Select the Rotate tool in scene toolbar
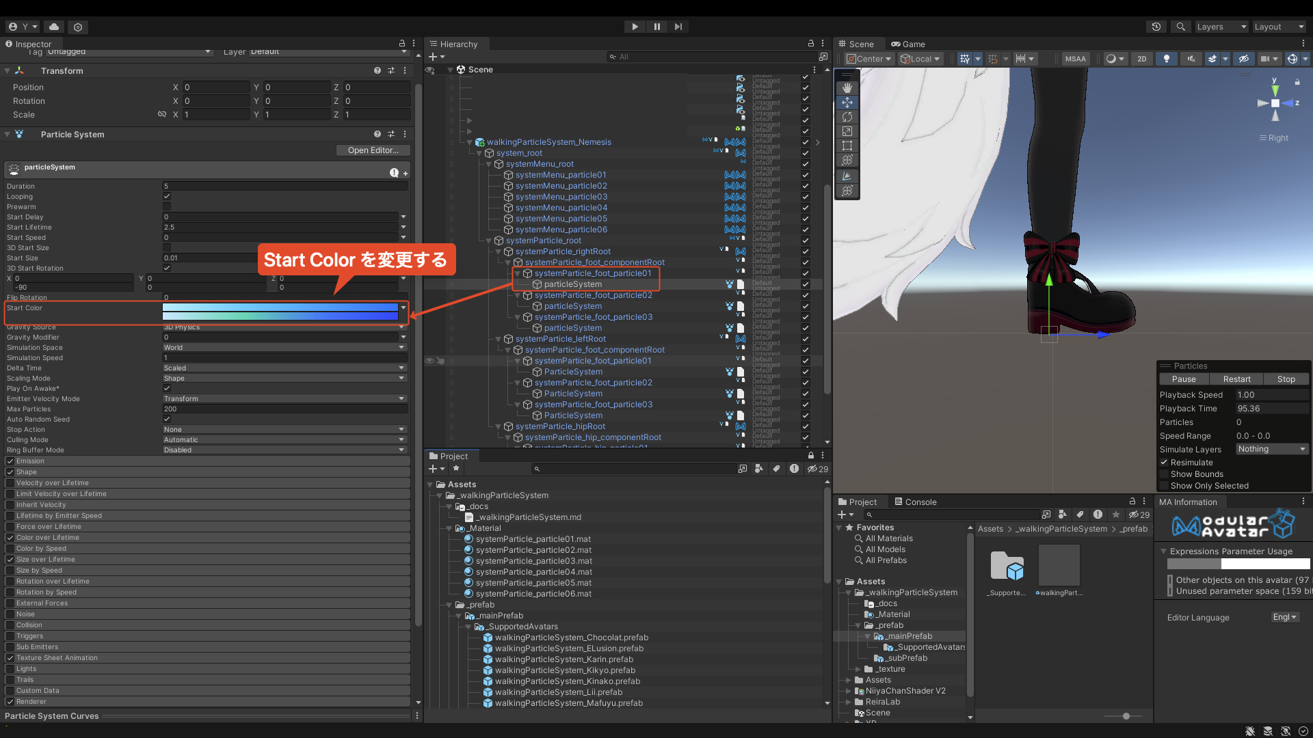Screen dimensions: 1313x738 (847, 117)
